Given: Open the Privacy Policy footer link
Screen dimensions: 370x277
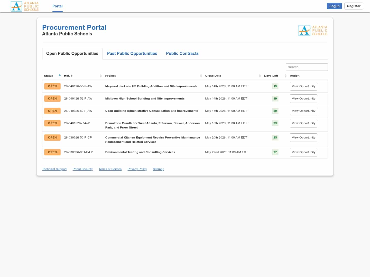Looking at the screenshot, I should (x=137, y=169).
